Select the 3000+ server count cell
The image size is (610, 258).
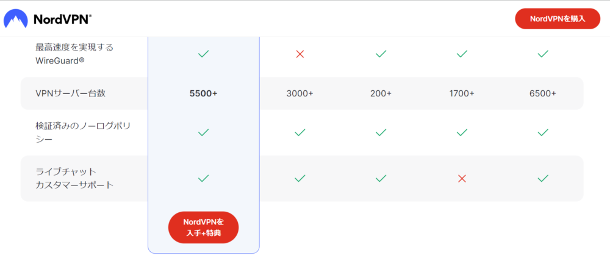tap(300, 93)
